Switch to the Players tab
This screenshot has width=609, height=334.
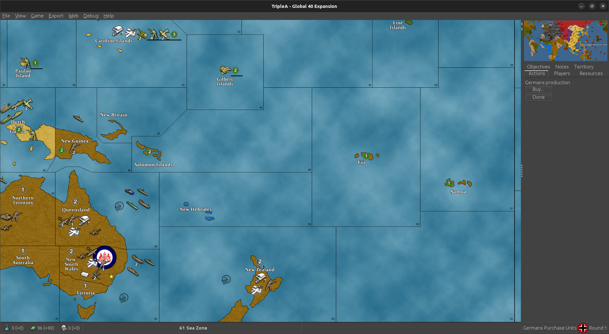(562, 73)
